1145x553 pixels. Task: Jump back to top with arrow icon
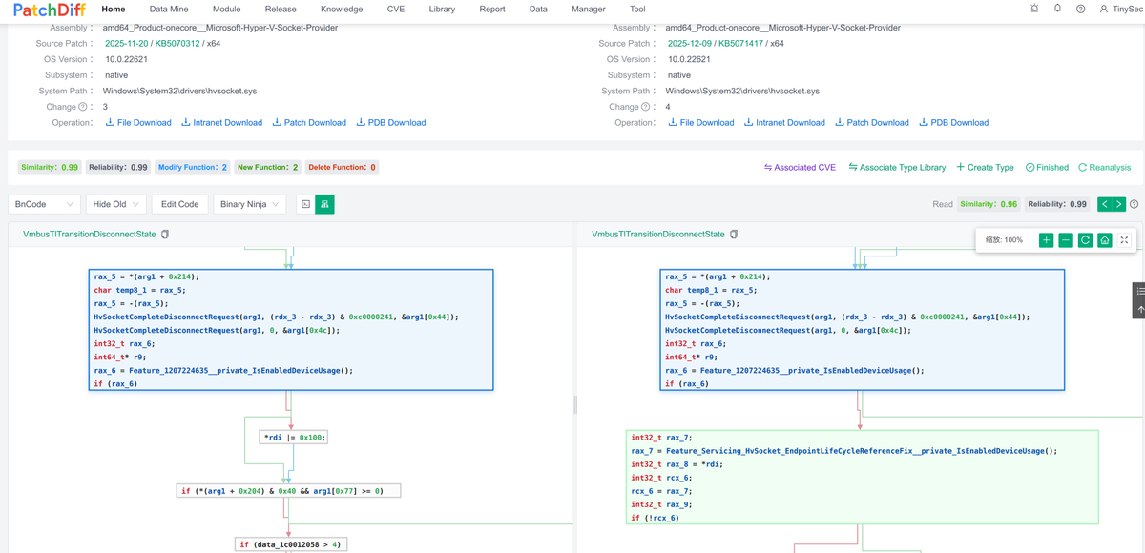[1140, 310]
